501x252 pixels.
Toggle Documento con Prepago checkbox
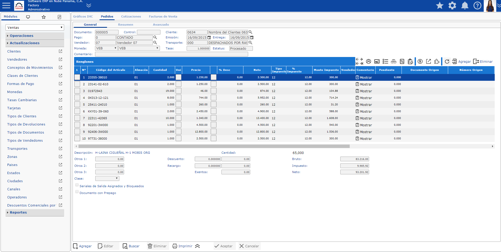[77, 192]
